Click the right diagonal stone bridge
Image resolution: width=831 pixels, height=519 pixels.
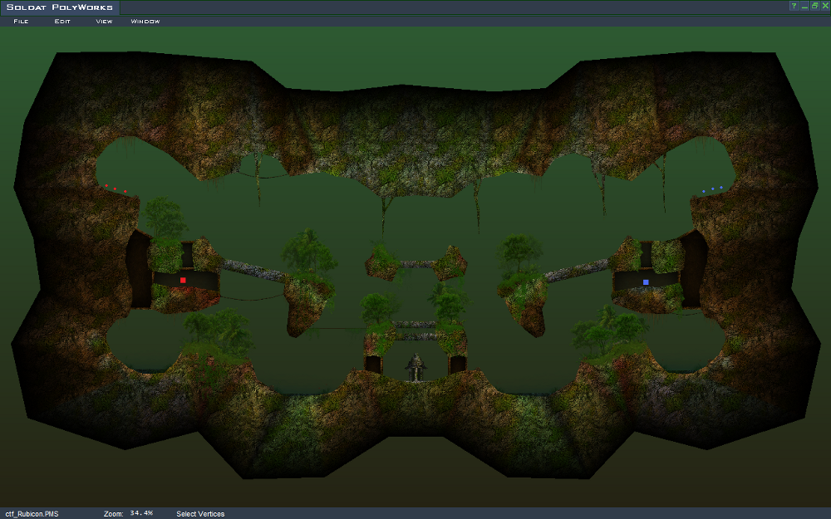pos(577,271)
